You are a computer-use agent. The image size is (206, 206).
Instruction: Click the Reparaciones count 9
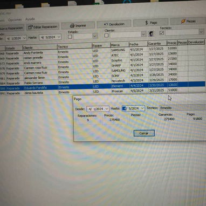pos(88,120)
